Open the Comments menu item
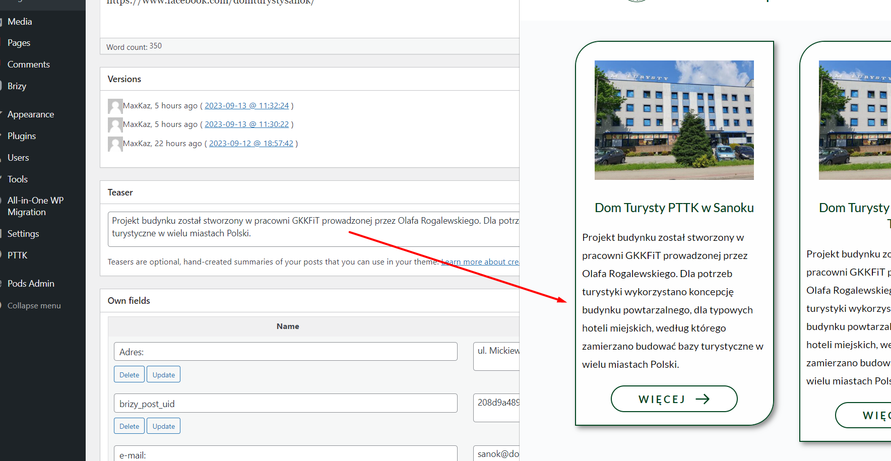Viewport: 891px width, 461px height. click(28, 64)
